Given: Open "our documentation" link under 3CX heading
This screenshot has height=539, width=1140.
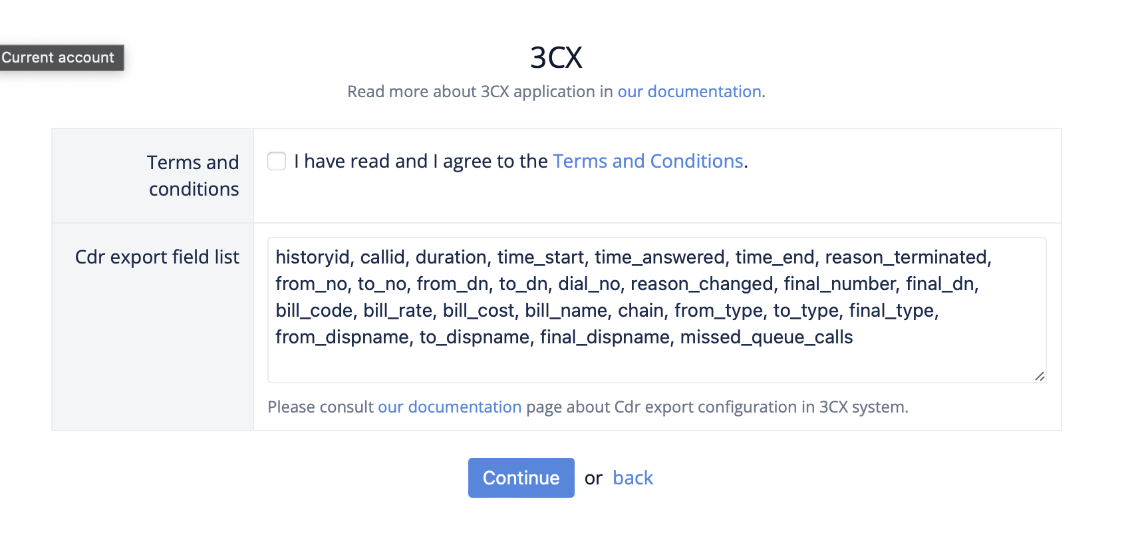Looking at the screenshot, I should [689, 91].
